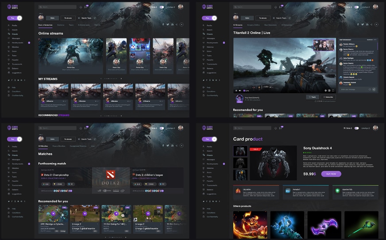
Task: Click YouTube icon on Online streams screen
Action: pyautogui.click(x=172, y=24)
